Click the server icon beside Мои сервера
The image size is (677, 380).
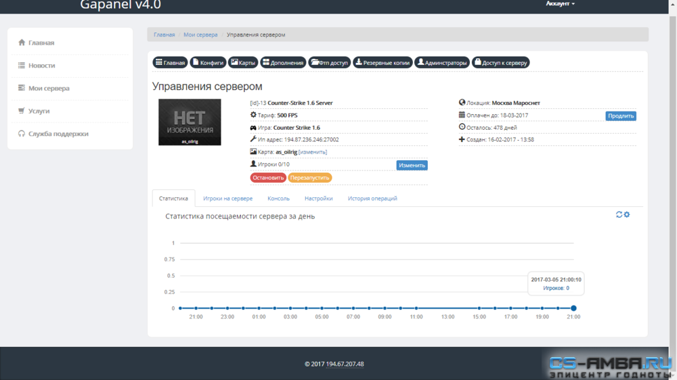tap(22, 87)
